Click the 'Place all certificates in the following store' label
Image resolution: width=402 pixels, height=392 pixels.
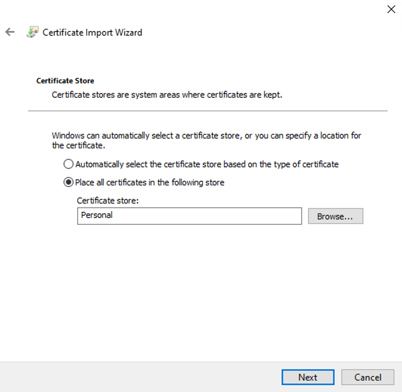(x=150, y=182)
